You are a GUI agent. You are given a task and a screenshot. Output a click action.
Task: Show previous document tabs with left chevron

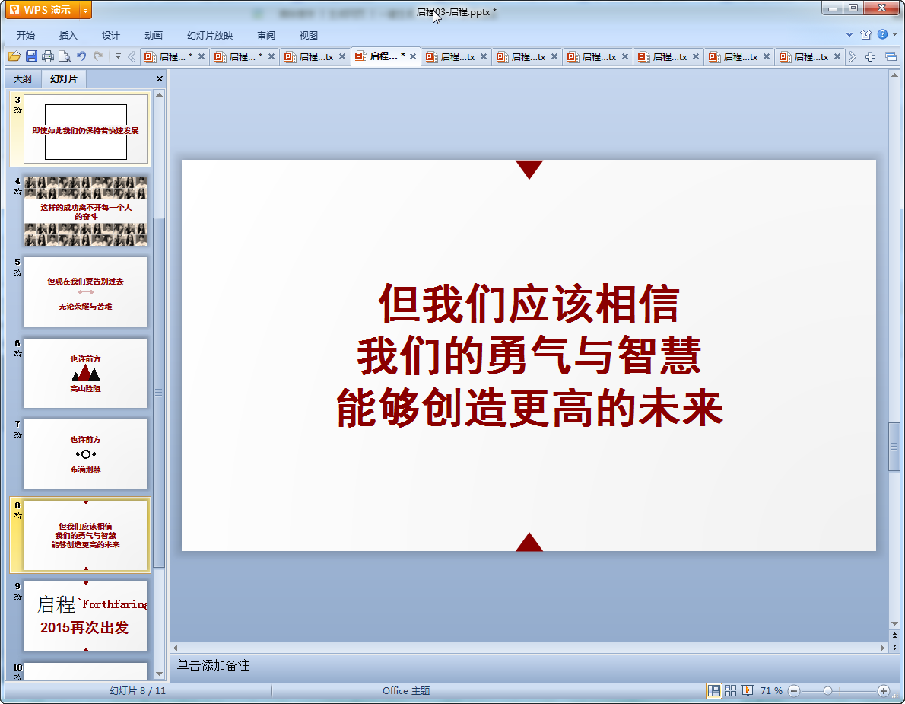pyautogui.click(x=132, y=56)
